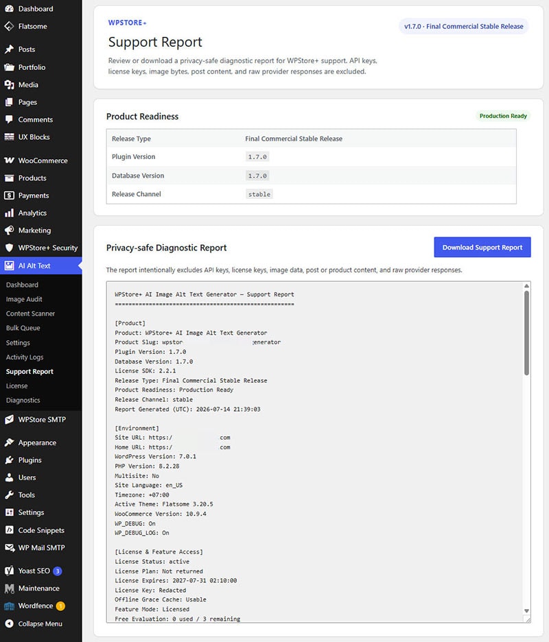Click the Wordfence notification badge 1

tap(60, 606)
